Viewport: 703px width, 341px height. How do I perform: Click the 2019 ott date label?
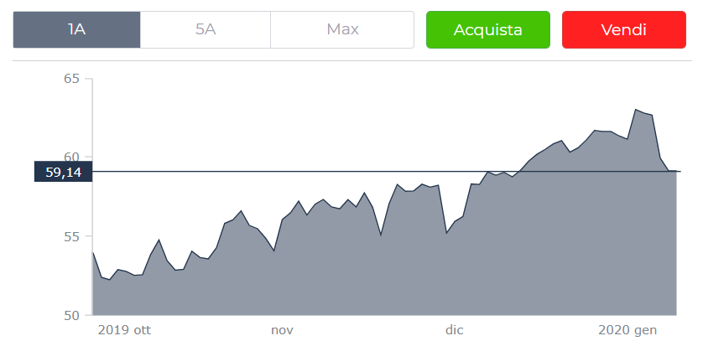(124, 329)
